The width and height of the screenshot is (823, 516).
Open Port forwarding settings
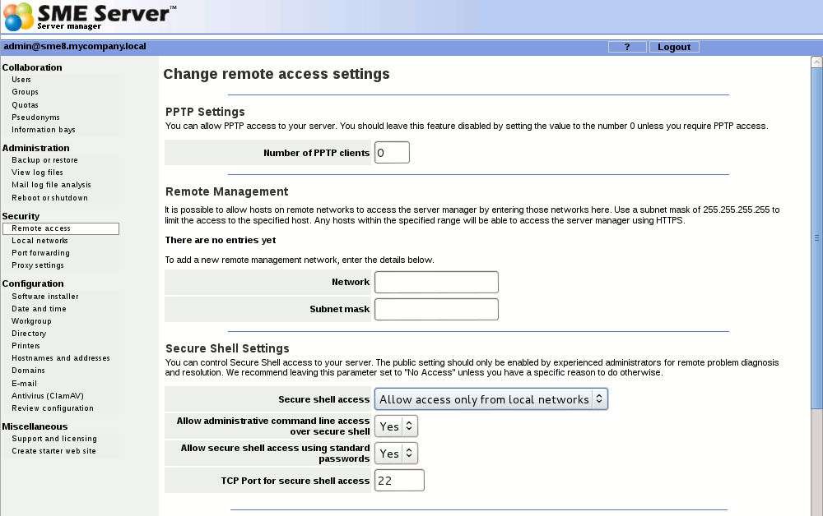[x=40, y=253]
